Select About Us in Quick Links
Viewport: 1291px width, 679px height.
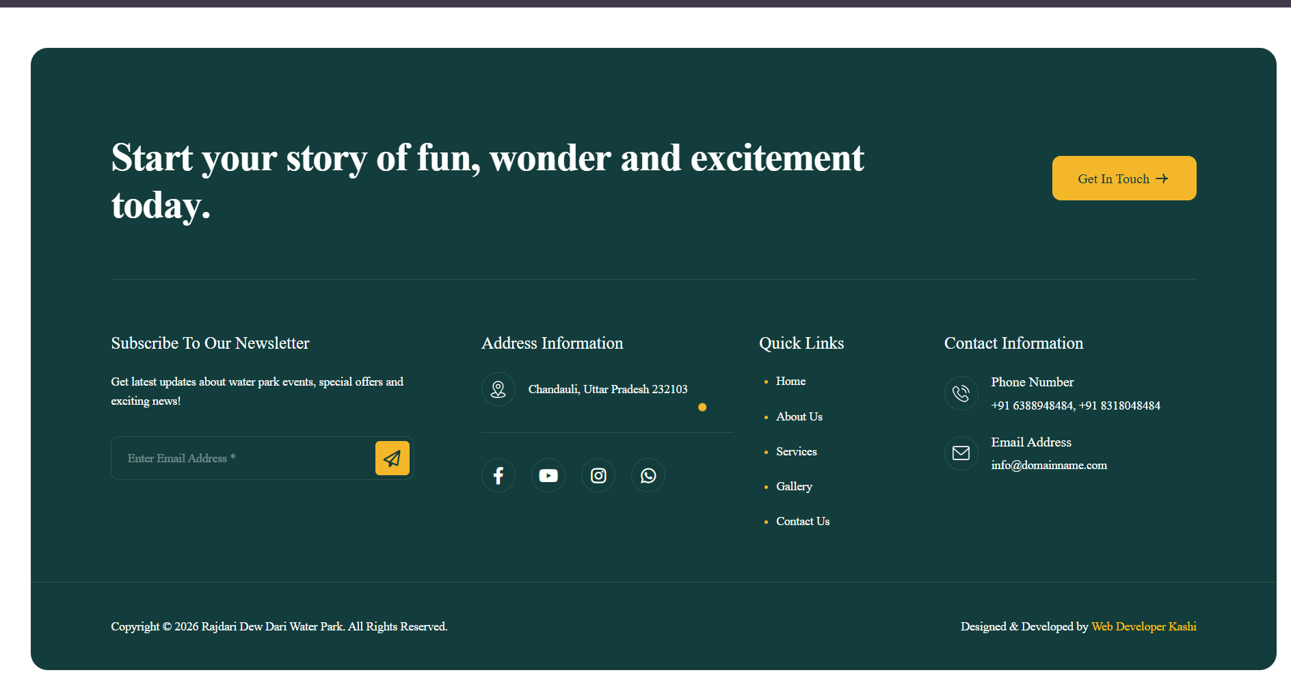coord(799,416)
